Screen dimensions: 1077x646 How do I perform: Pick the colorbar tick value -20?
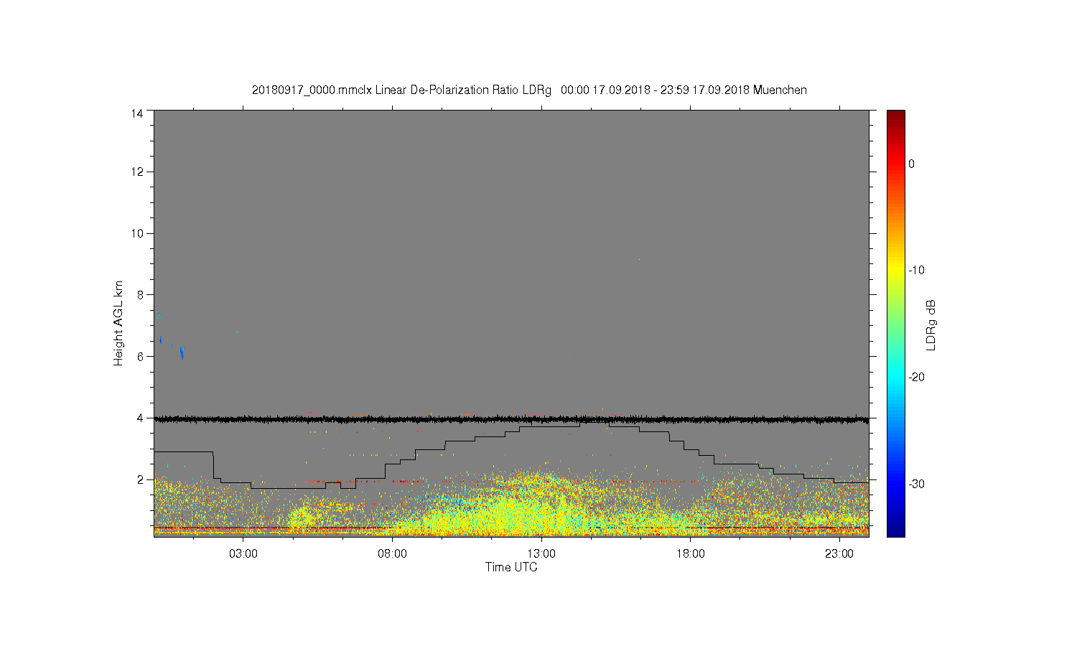point(916,378)
